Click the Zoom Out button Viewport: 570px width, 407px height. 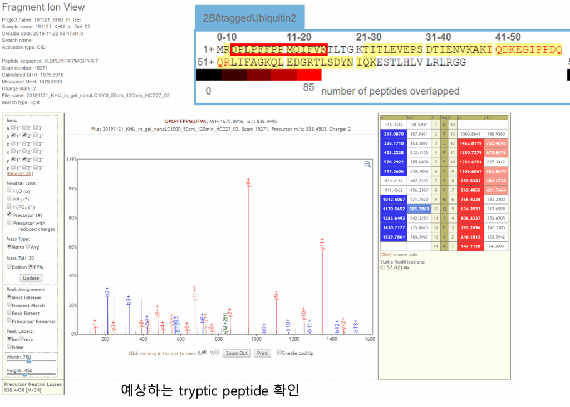coord(237,353)
